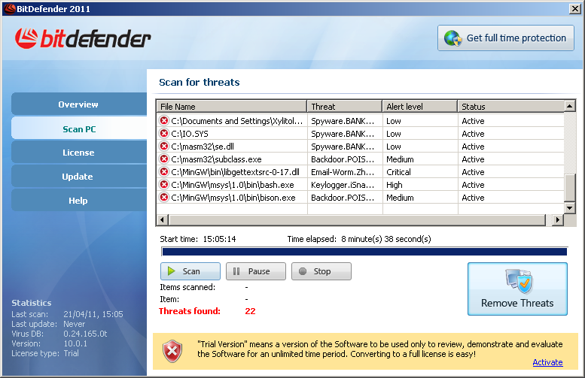Click the bitdefender logo at top left
This screenshot has width=585, height=378.
click(83, 39)
